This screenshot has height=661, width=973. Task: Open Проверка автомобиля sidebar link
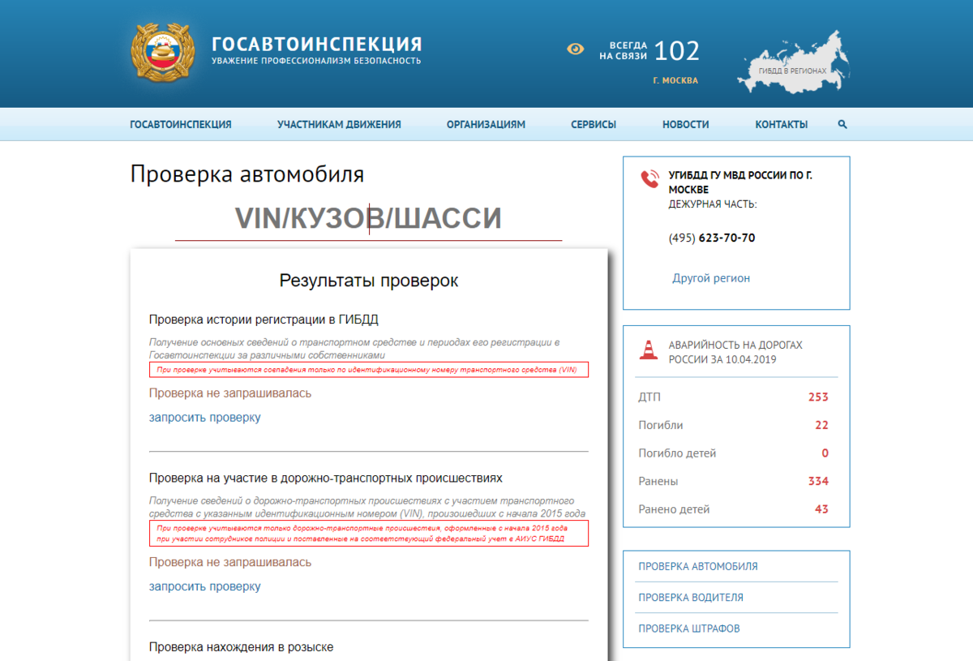tap(698, 566)
